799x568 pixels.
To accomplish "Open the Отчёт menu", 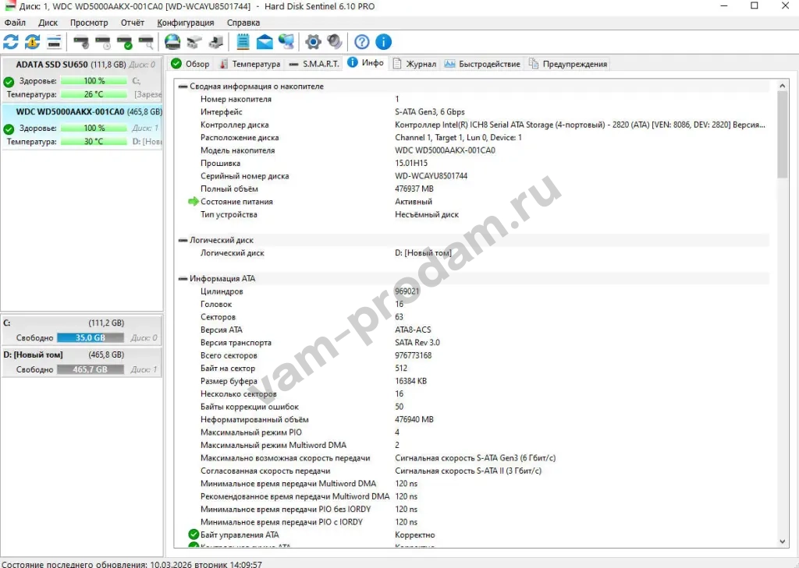I will pyautogui.click(x=133, y=23).
